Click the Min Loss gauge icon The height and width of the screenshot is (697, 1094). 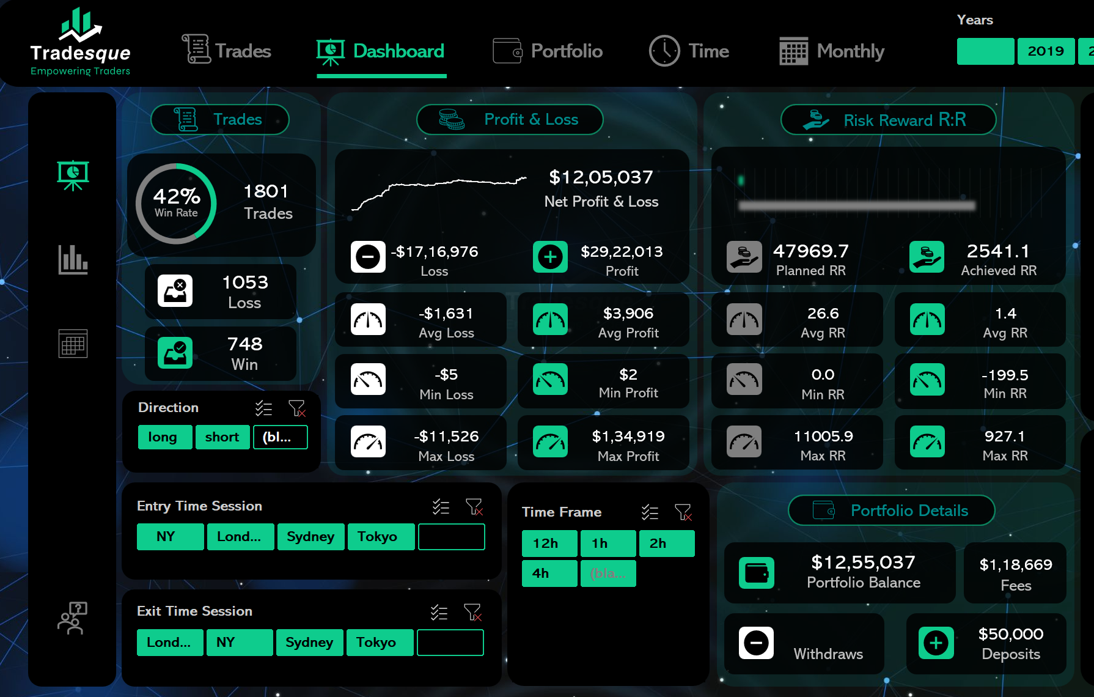click(x=368, y=380)
